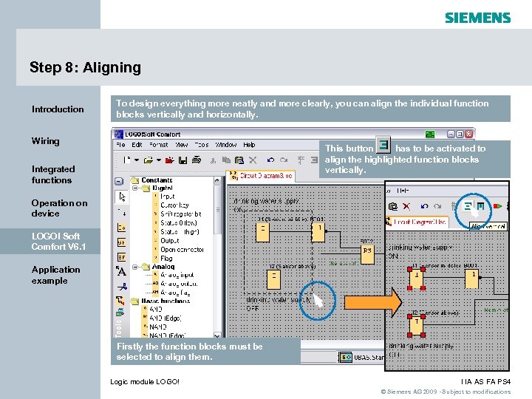
Task: Click the greyed Redo arrow in main toolbar
Action: pyautogui.click(x=284, y=160)
